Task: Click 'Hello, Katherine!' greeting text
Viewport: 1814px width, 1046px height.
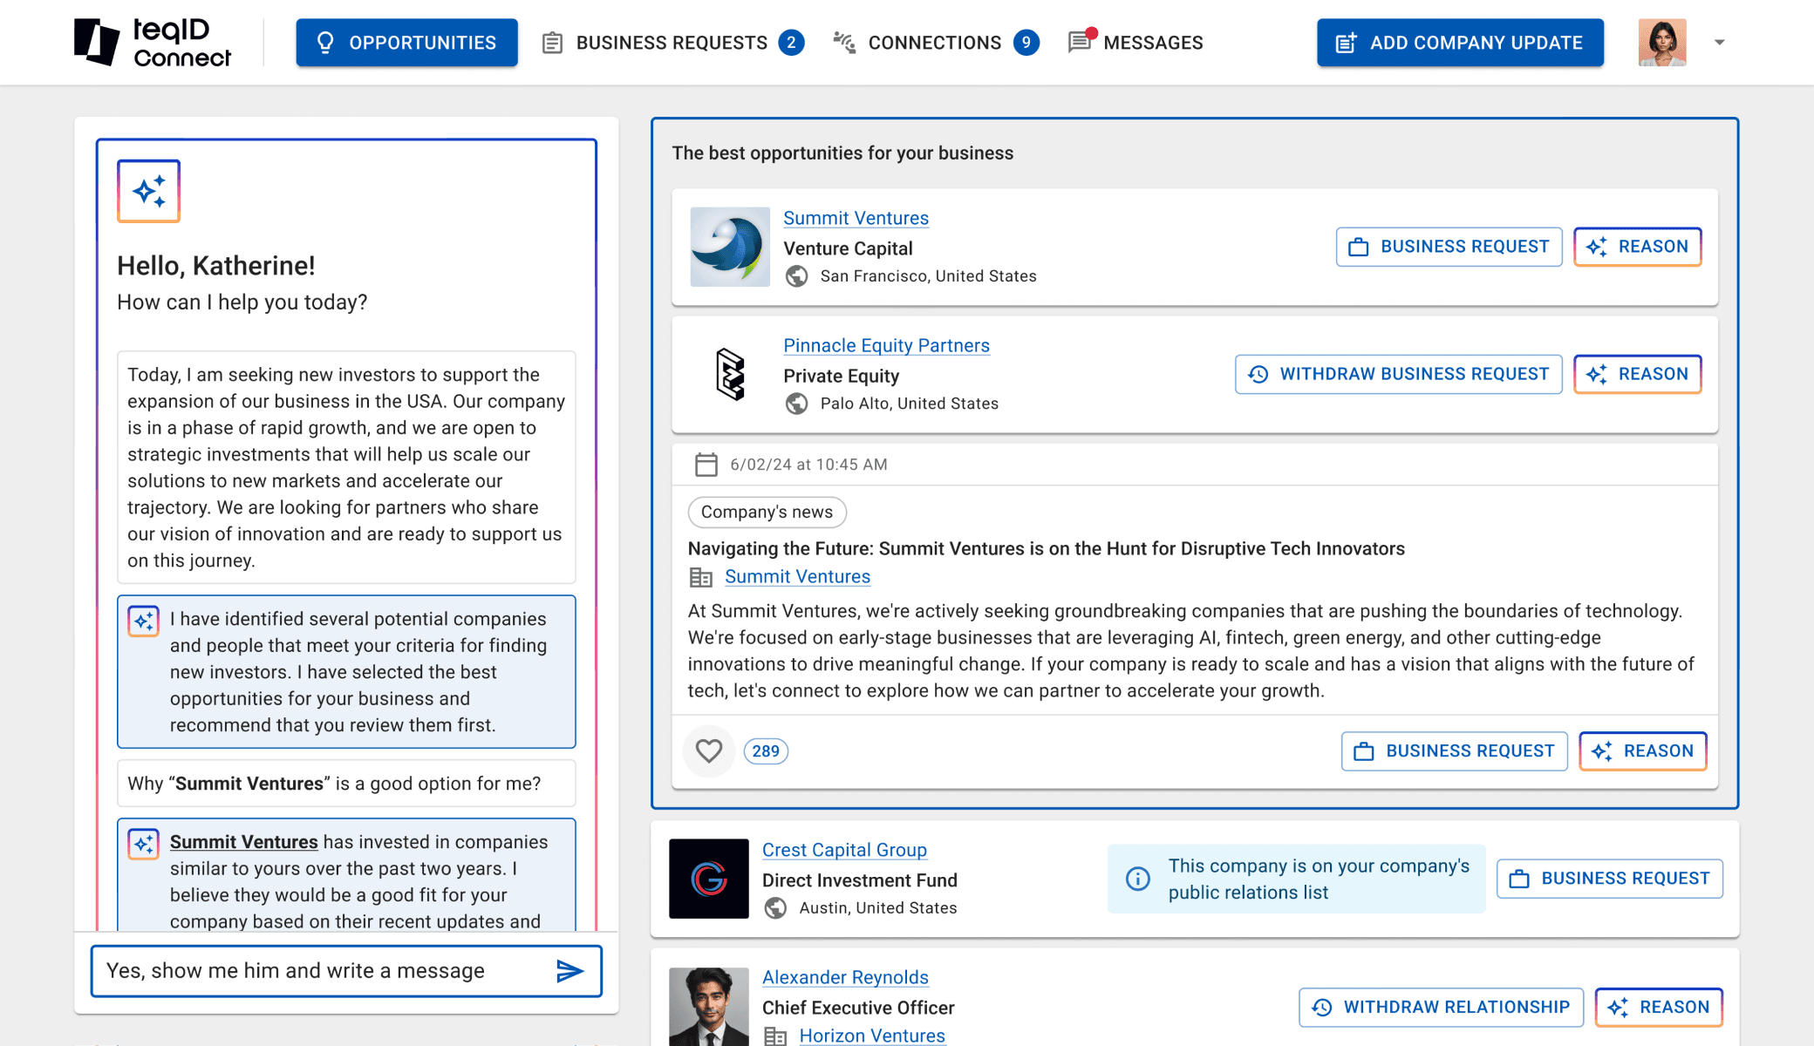Action: [x=216, y=266]
